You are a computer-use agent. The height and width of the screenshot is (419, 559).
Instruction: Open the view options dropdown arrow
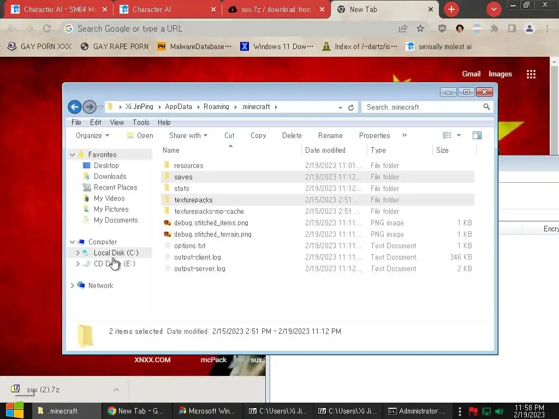pos(459,135)
